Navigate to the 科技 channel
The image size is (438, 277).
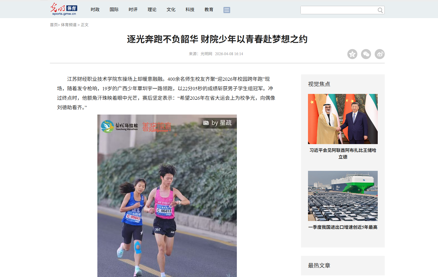190,9
